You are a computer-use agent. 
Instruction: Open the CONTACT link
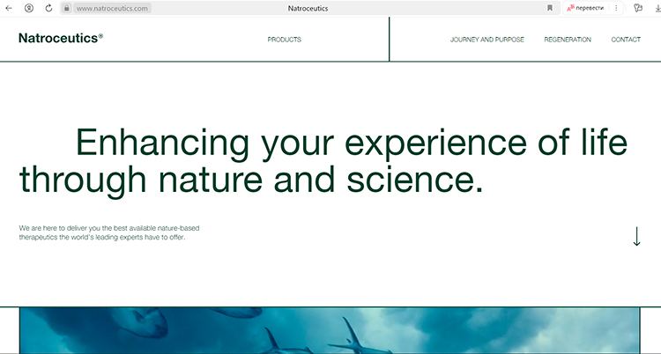click(626, 40)
